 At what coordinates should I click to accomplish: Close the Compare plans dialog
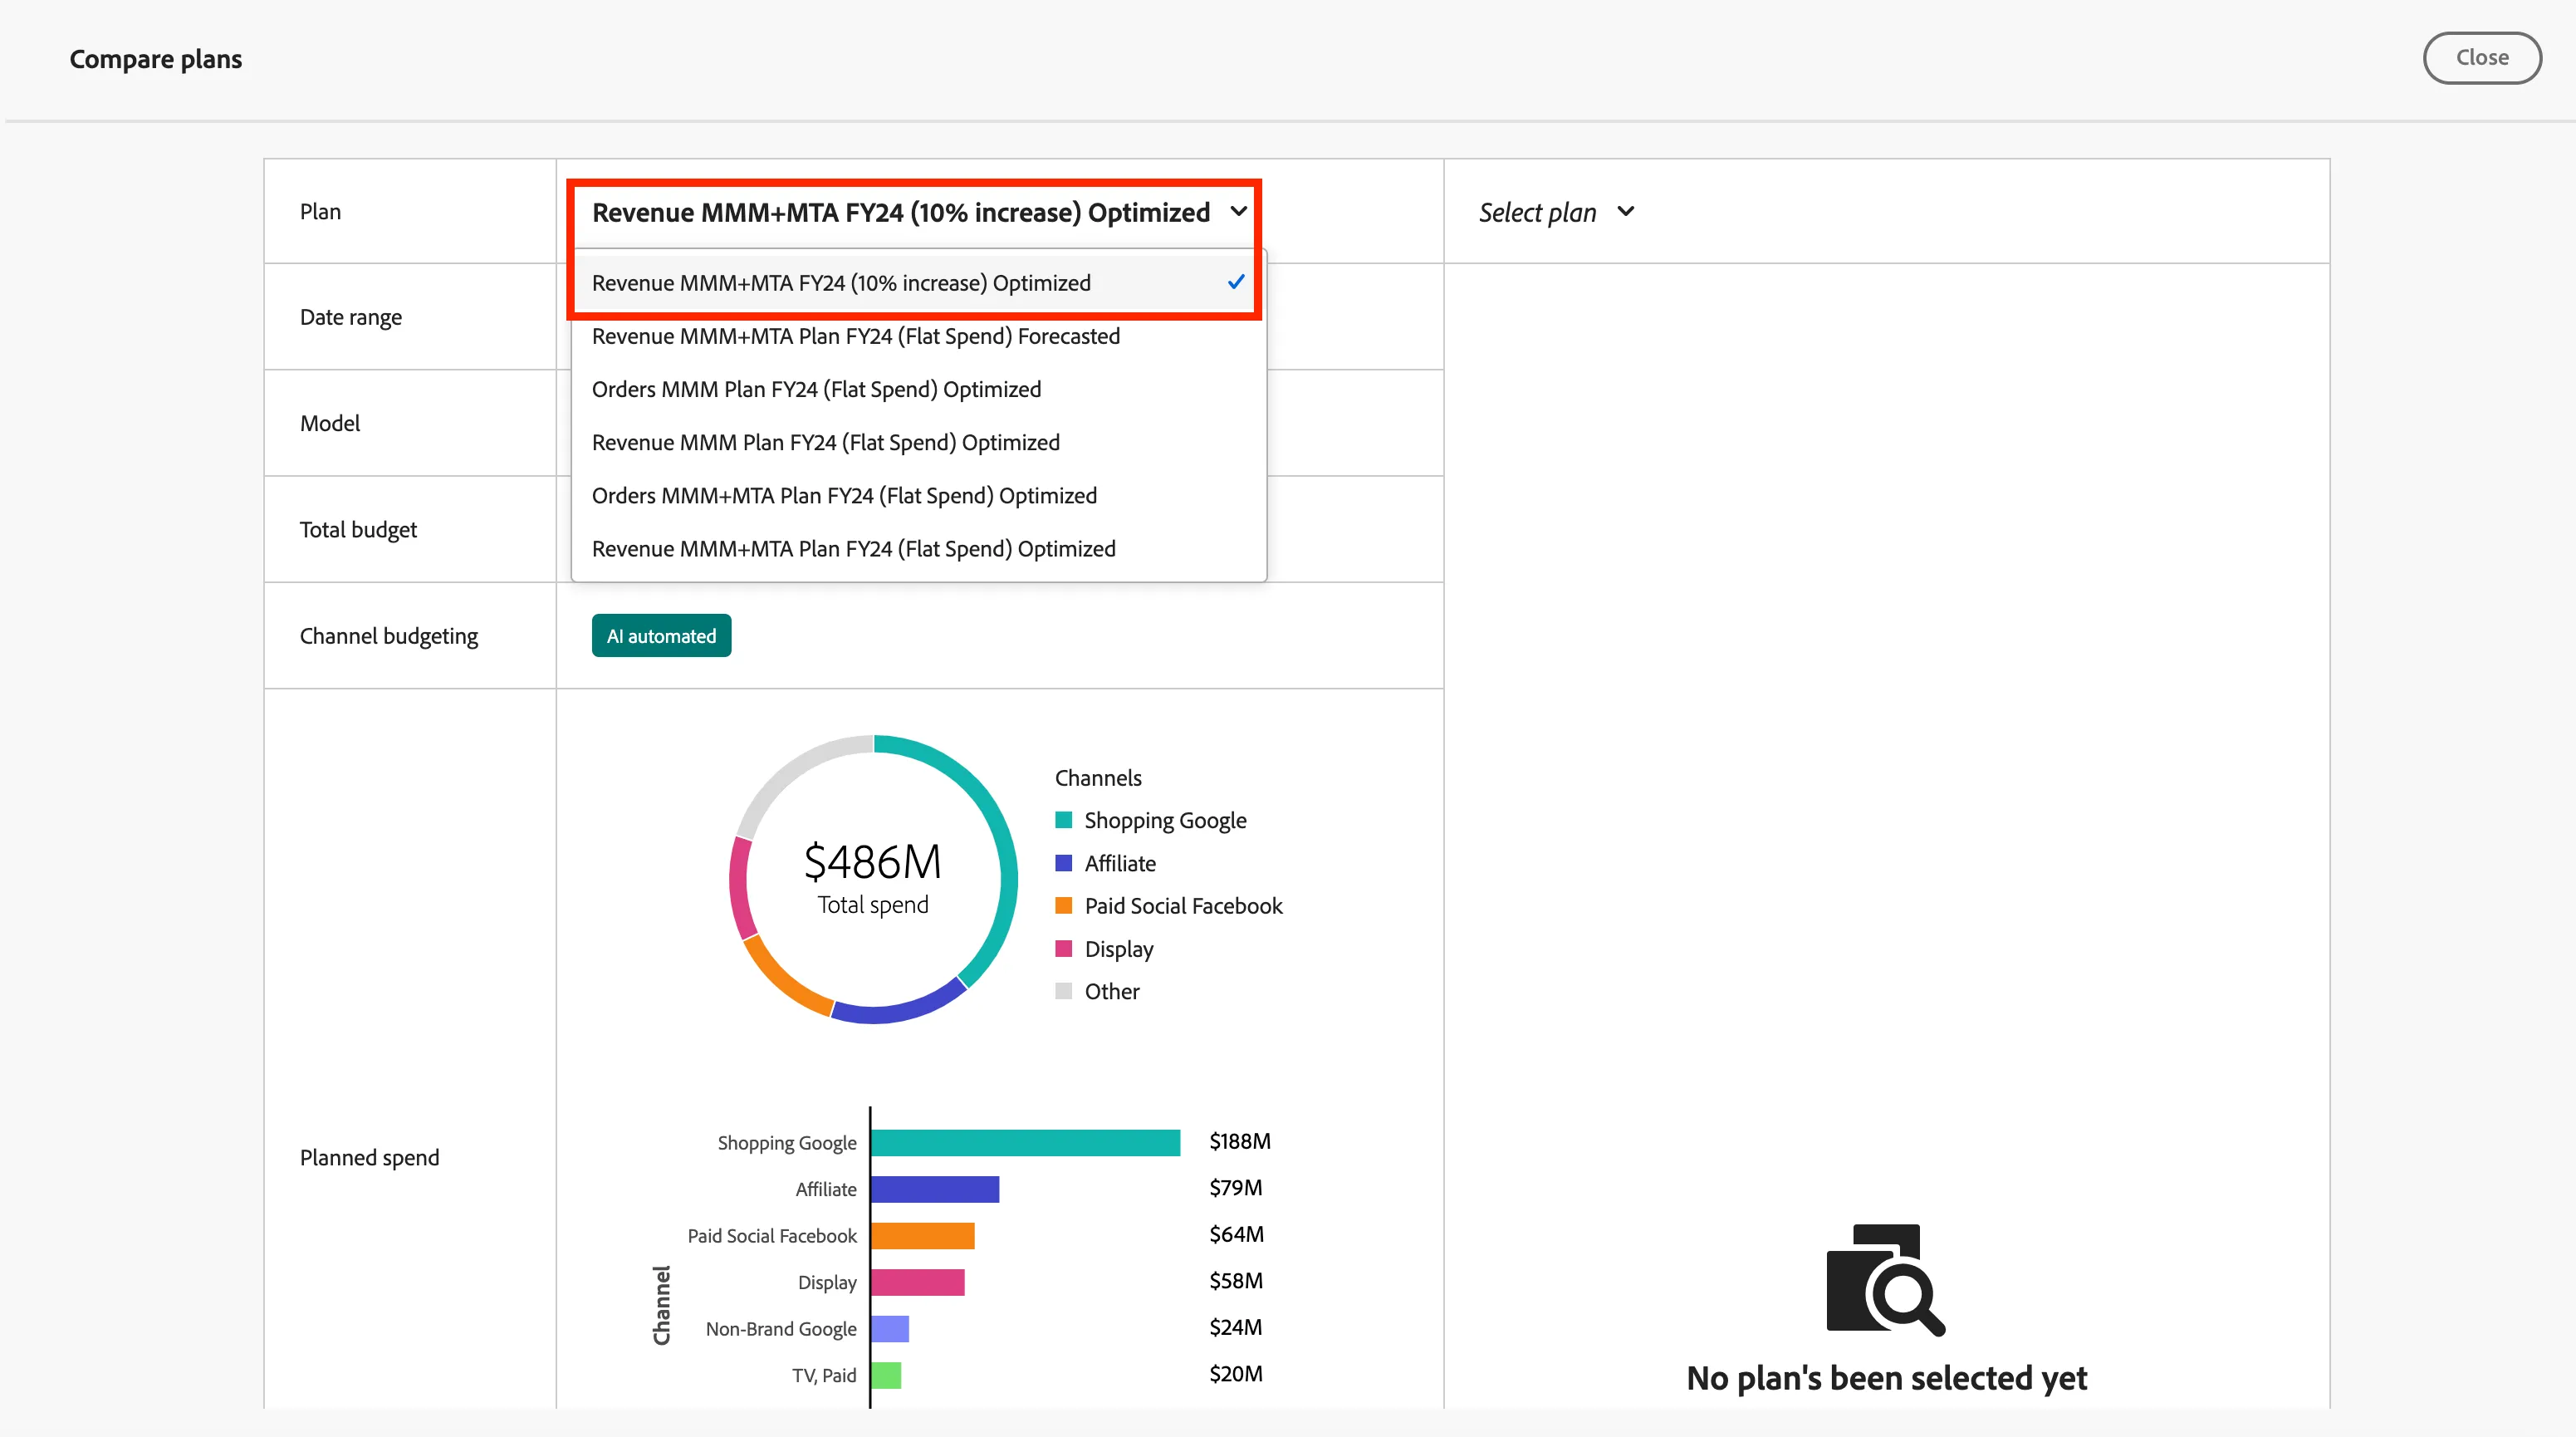[2481, 58]
